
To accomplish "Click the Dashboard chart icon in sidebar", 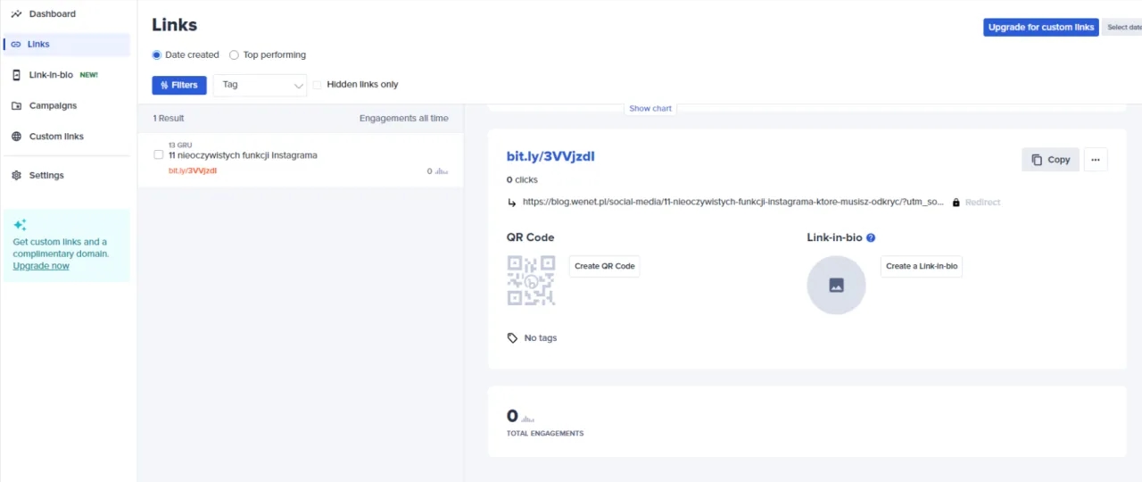I will (16, 14).
